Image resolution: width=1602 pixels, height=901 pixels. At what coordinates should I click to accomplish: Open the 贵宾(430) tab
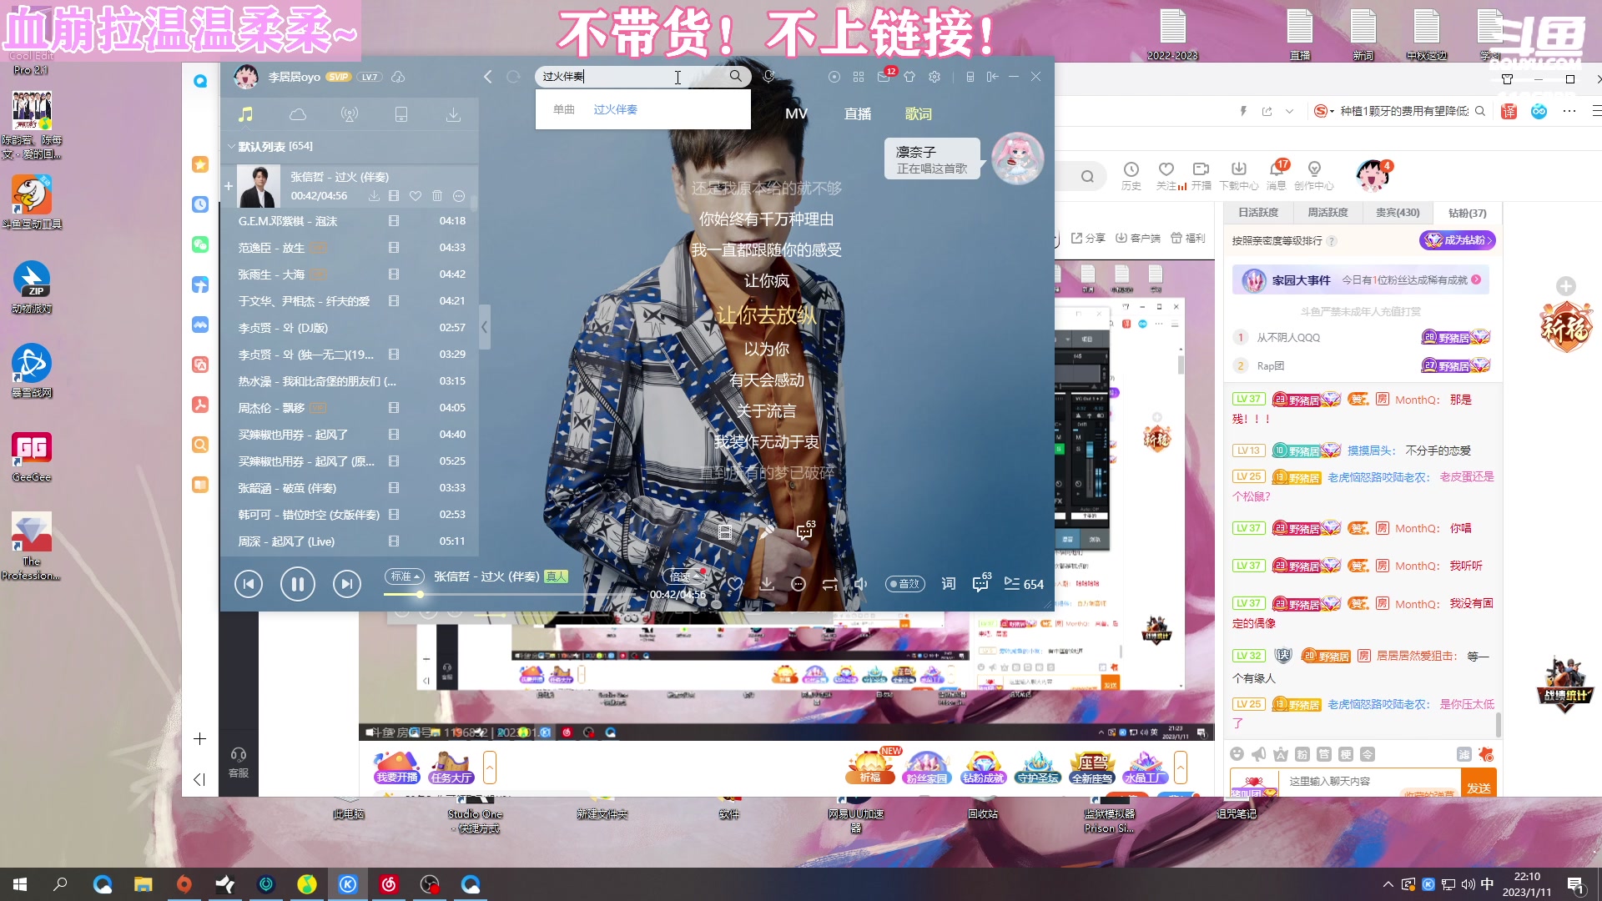pyautogui.click(x=1398, y=213)
